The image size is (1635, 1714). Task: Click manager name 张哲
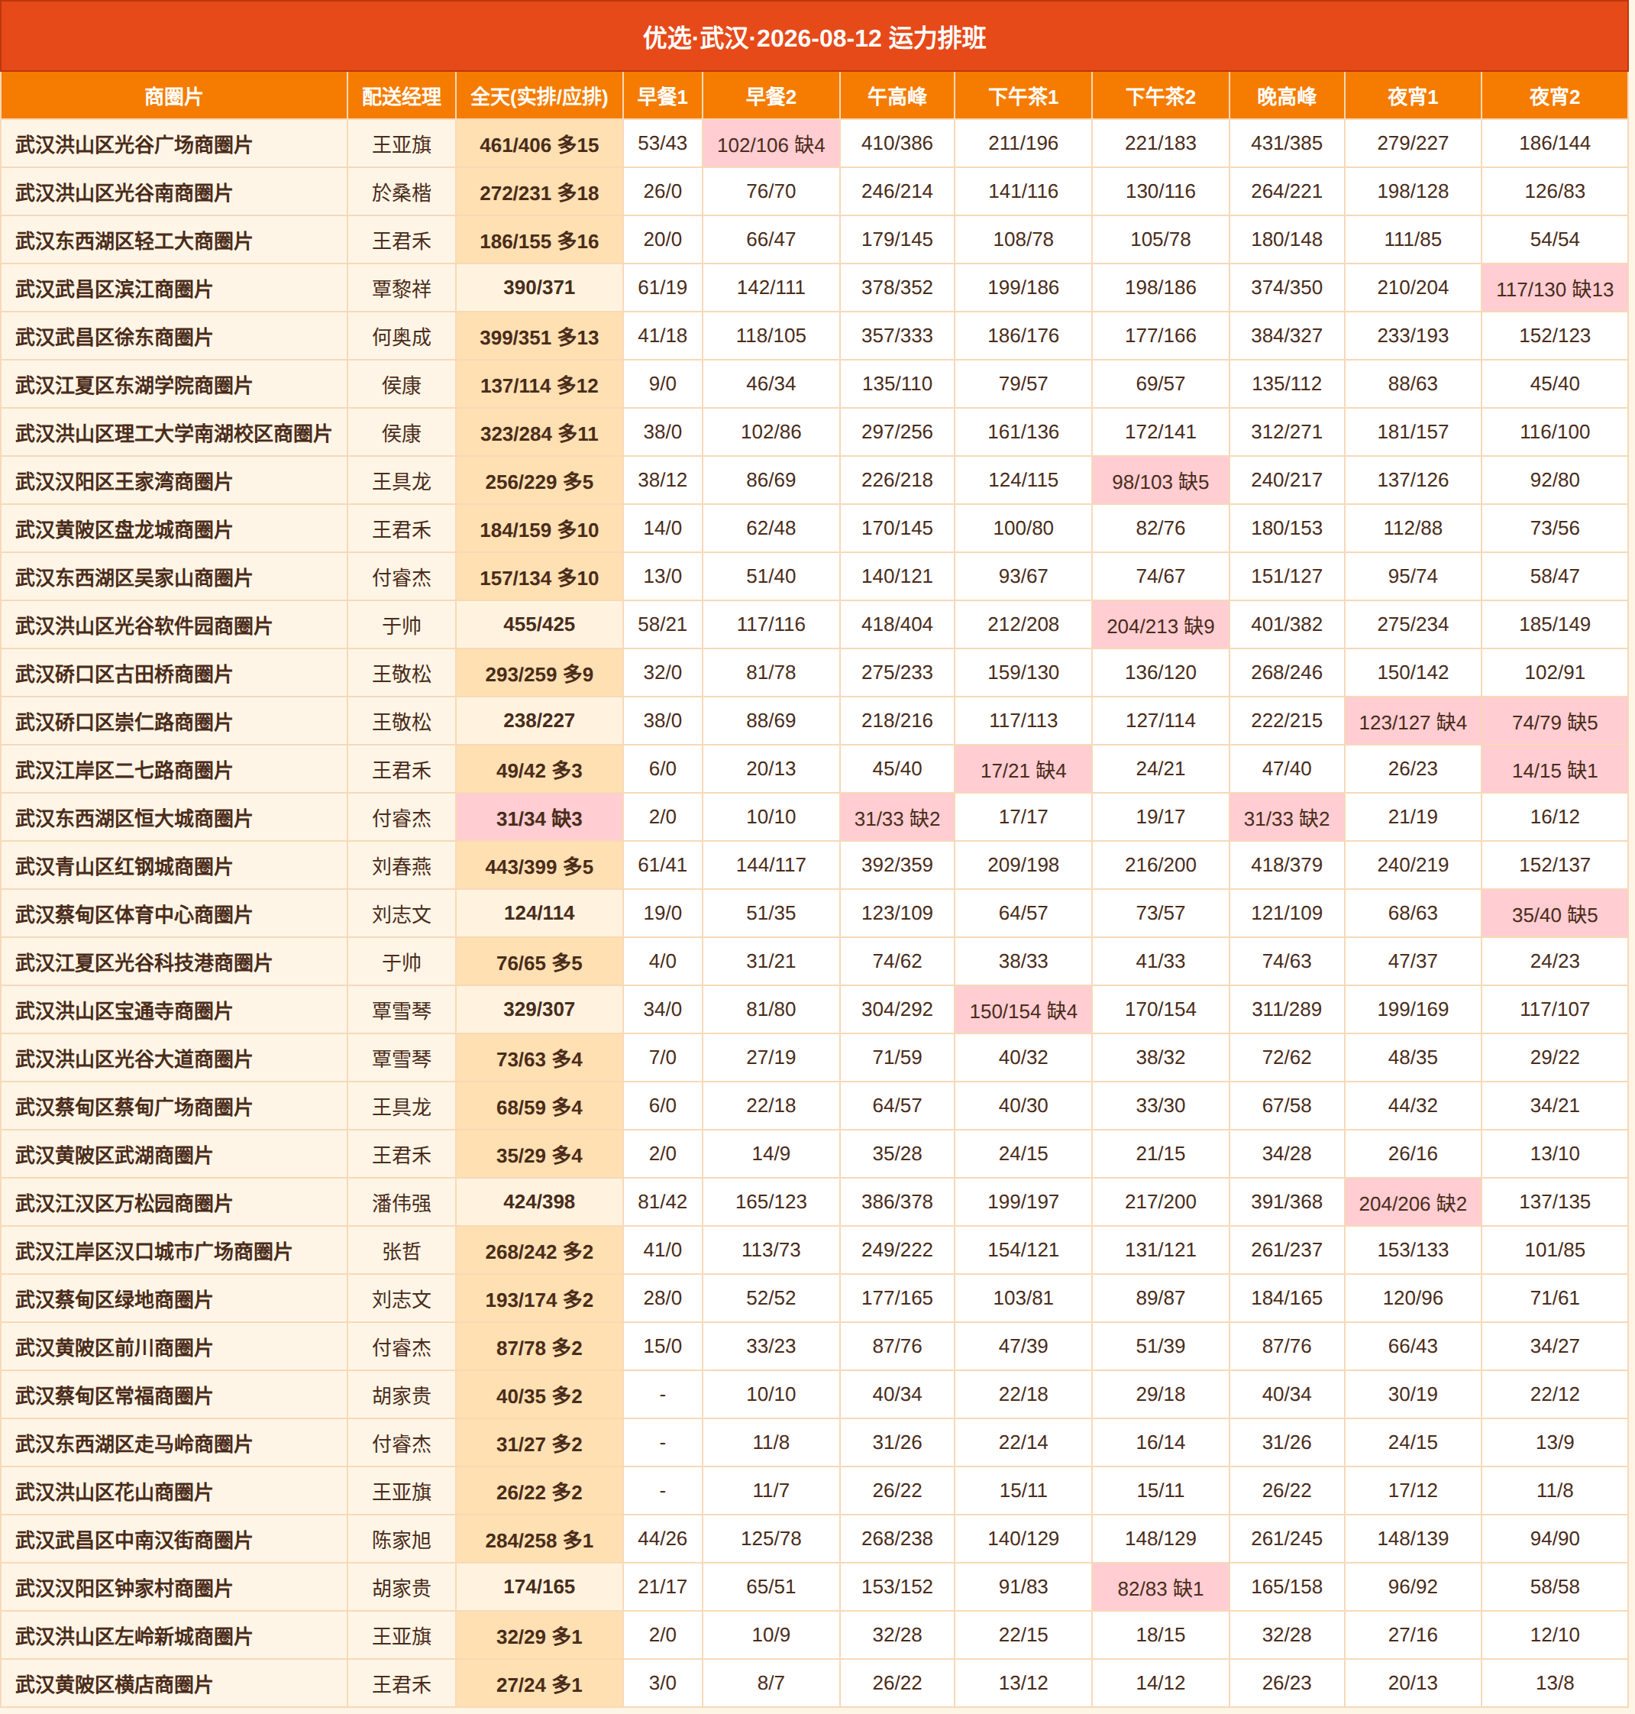(401, 1251)
